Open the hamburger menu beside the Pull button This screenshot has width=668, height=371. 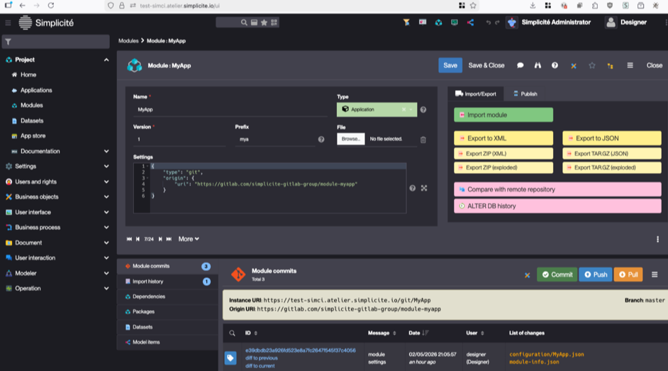coord(655,275)
